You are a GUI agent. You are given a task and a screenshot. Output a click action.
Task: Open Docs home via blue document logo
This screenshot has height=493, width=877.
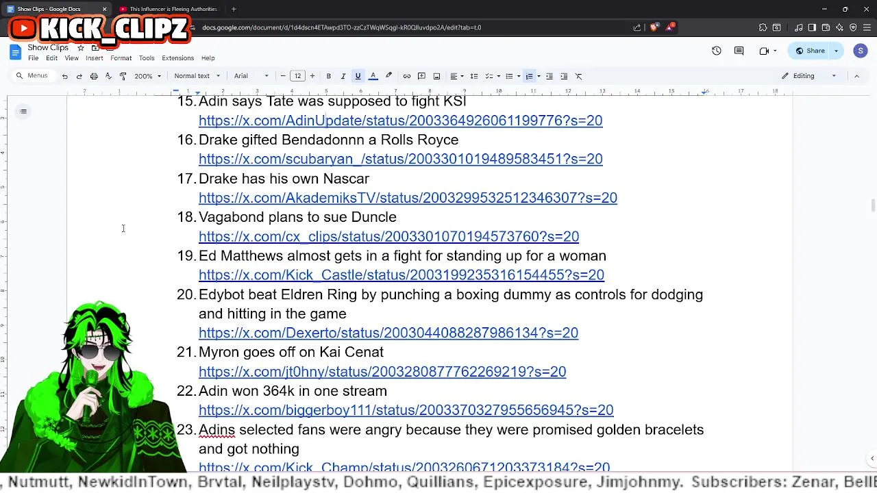point(15,52)
